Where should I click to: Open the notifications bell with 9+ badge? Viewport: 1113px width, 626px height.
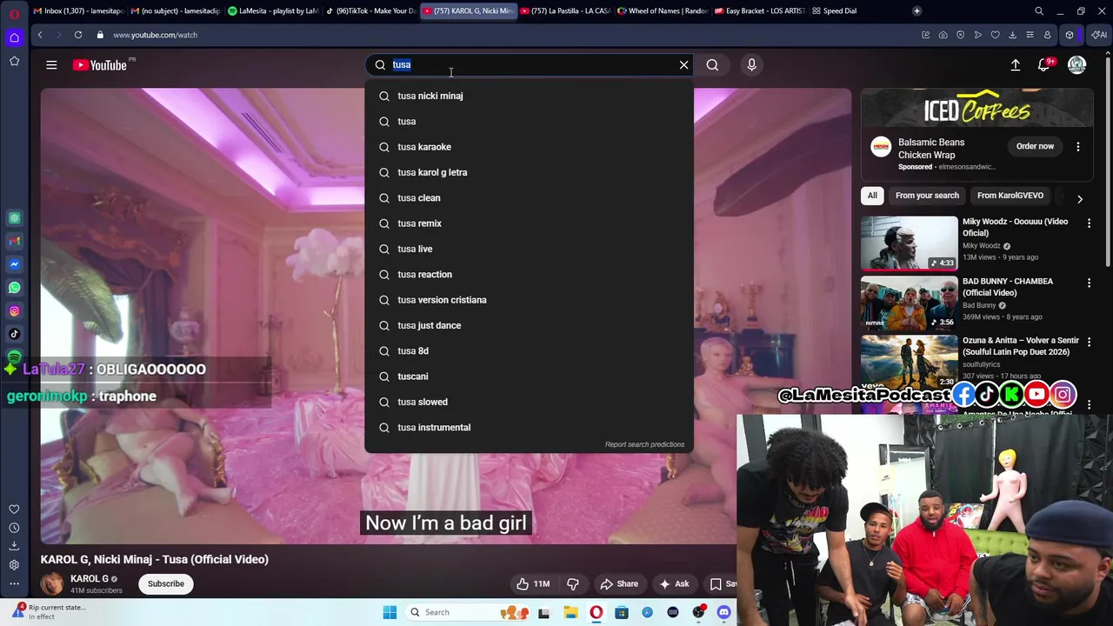[1043, 65]
